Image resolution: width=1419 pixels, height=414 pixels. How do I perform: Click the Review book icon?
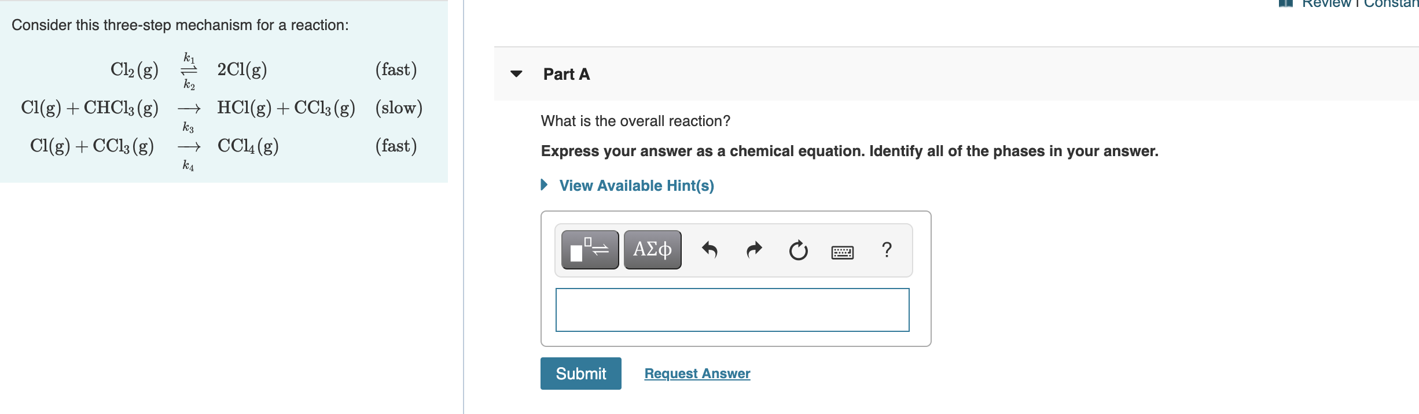point(1285,3)
